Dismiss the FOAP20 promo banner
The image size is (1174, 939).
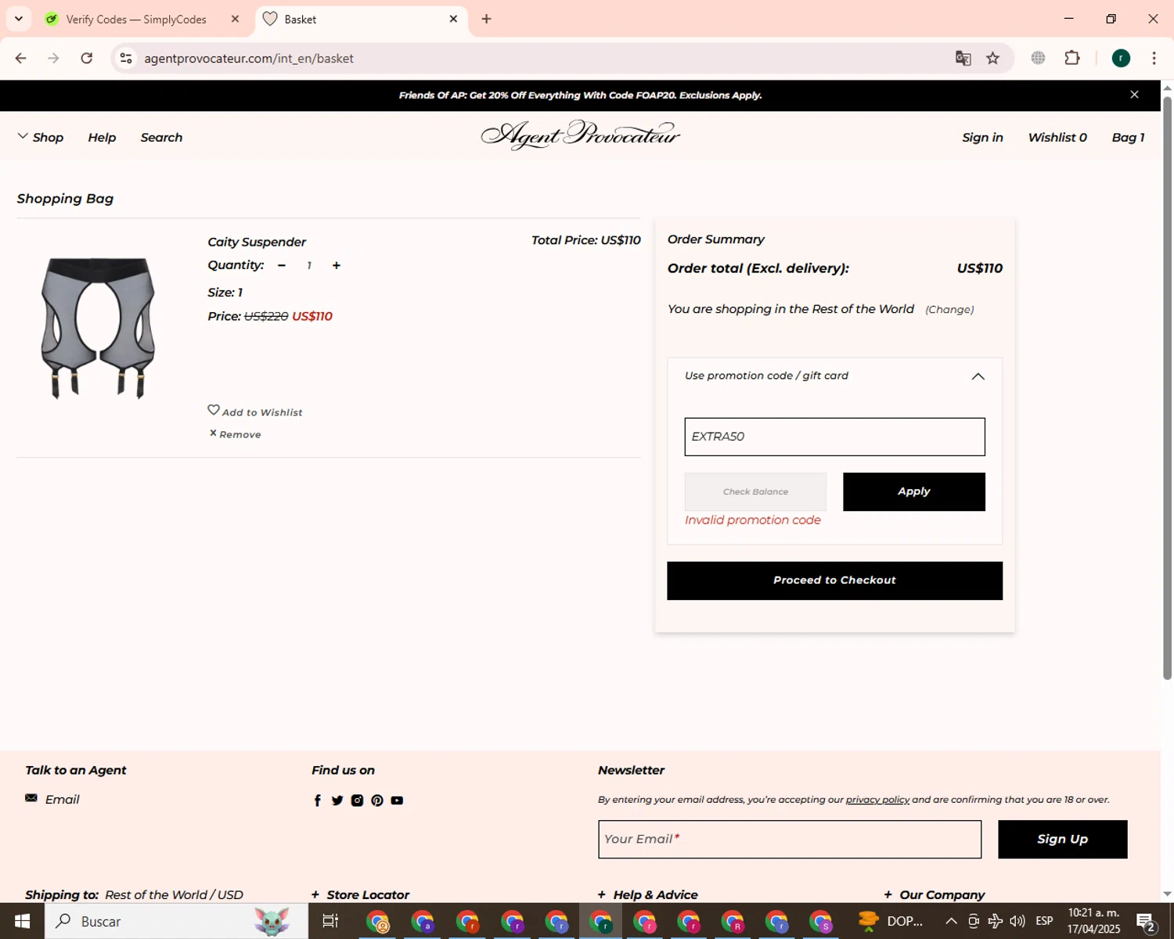[x=1134, y=95]
